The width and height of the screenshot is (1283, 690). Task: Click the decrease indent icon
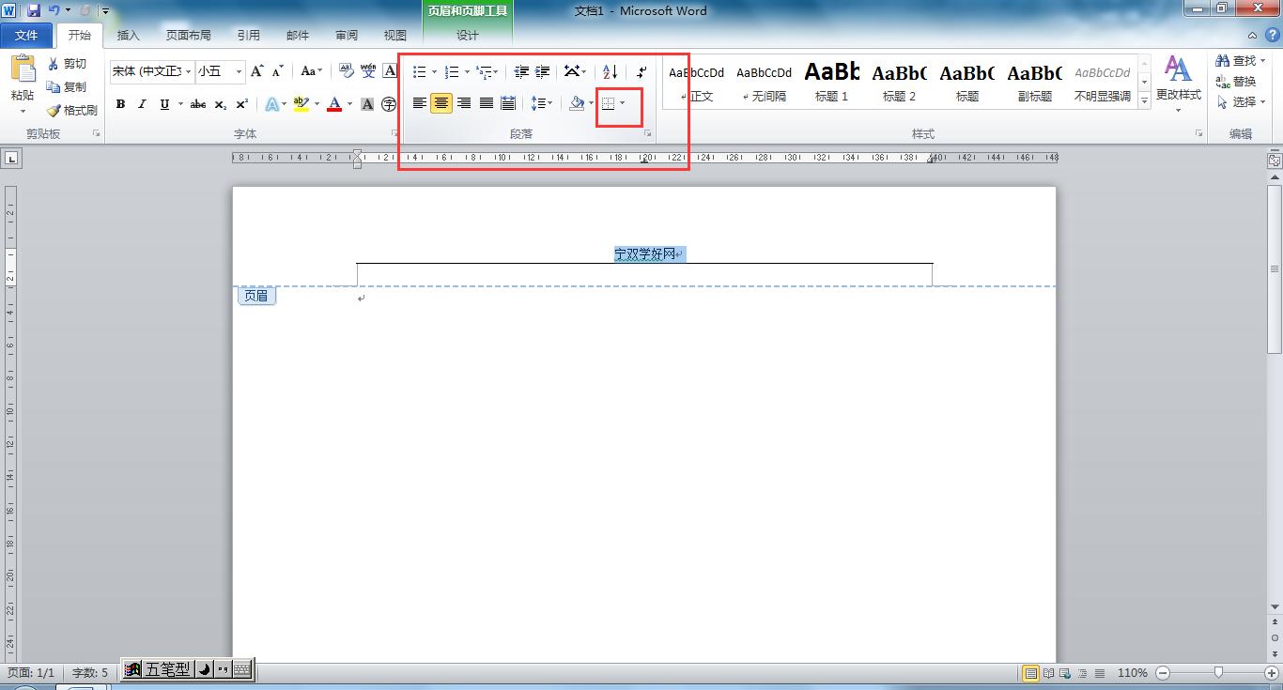(x=521, y=71)
